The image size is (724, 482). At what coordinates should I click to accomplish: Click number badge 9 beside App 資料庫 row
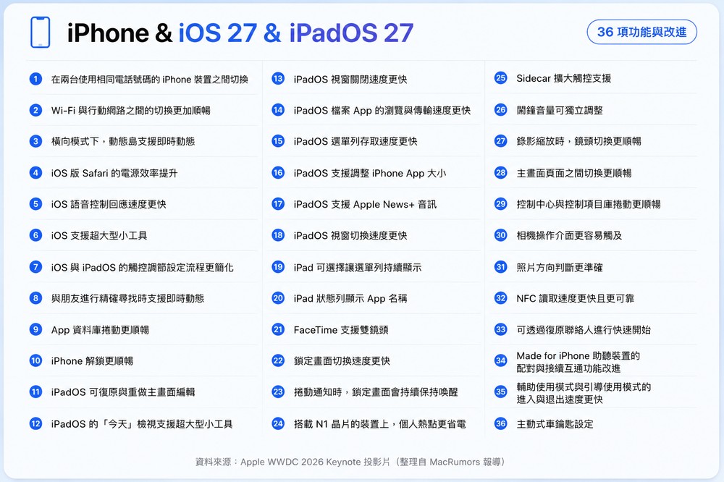point(35,329)
